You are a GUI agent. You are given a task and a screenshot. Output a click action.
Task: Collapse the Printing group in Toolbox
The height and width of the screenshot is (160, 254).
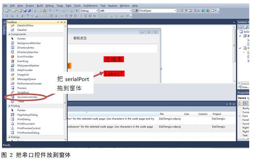[x=9, y=106]
